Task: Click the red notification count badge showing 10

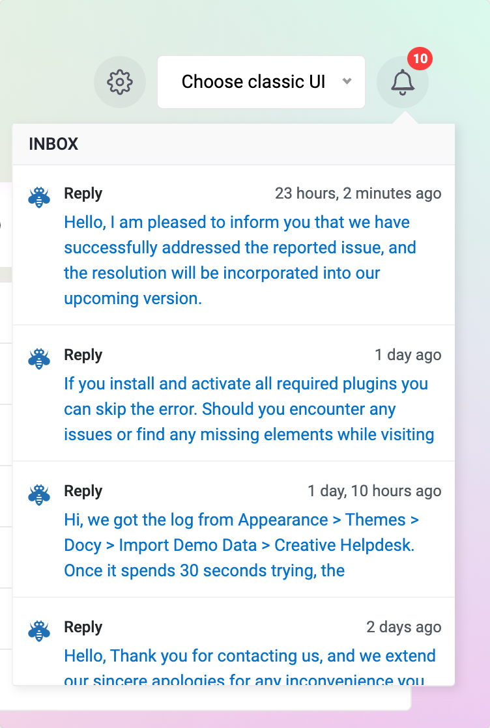Action: pos(419,59)
